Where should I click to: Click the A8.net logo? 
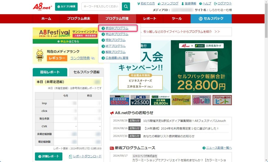click(42, 7)
